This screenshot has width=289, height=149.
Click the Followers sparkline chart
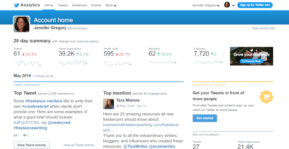(208, 62)
